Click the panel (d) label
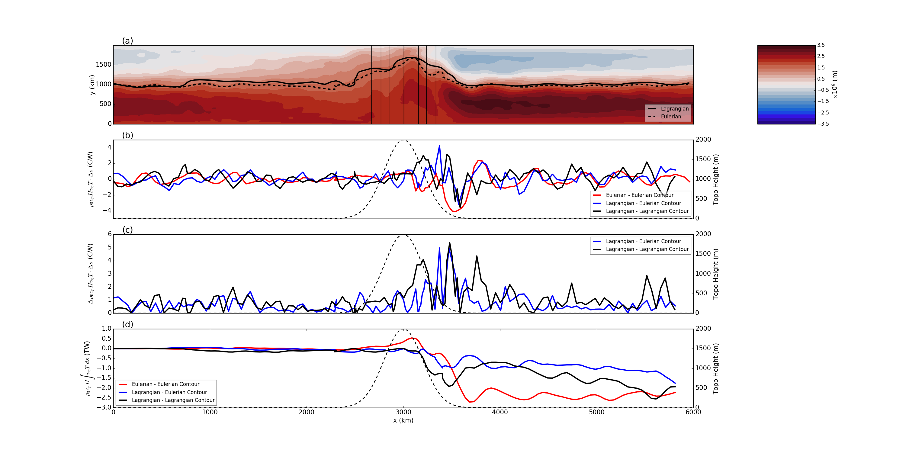The width and height of the screenshot is (906, 453). [127, 324]
